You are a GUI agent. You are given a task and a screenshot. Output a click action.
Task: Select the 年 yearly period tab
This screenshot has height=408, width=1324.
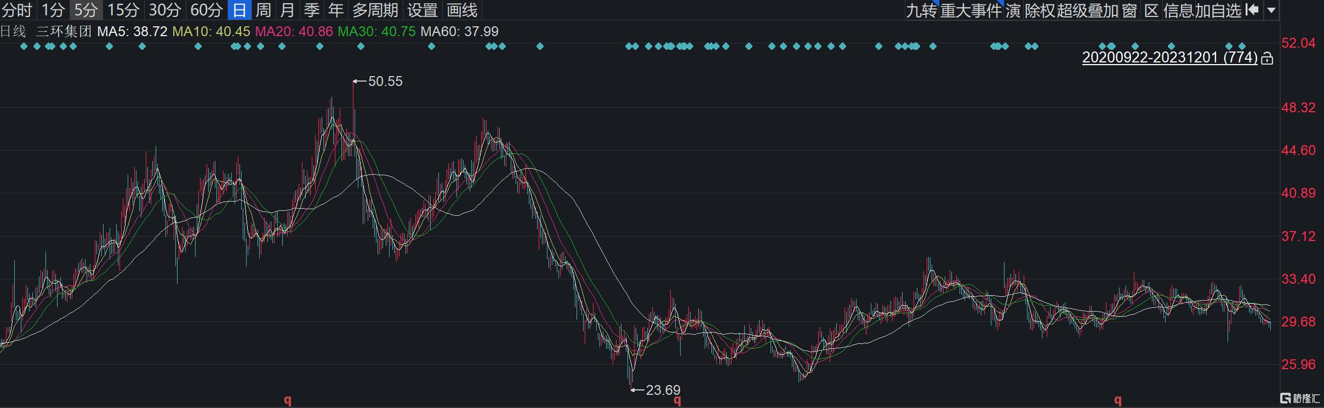336,10
